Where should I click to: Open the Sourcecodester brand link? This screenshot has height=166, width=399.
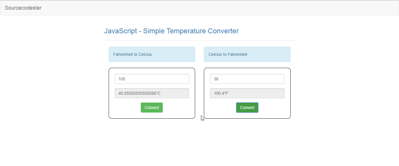[x=23, y=8]
